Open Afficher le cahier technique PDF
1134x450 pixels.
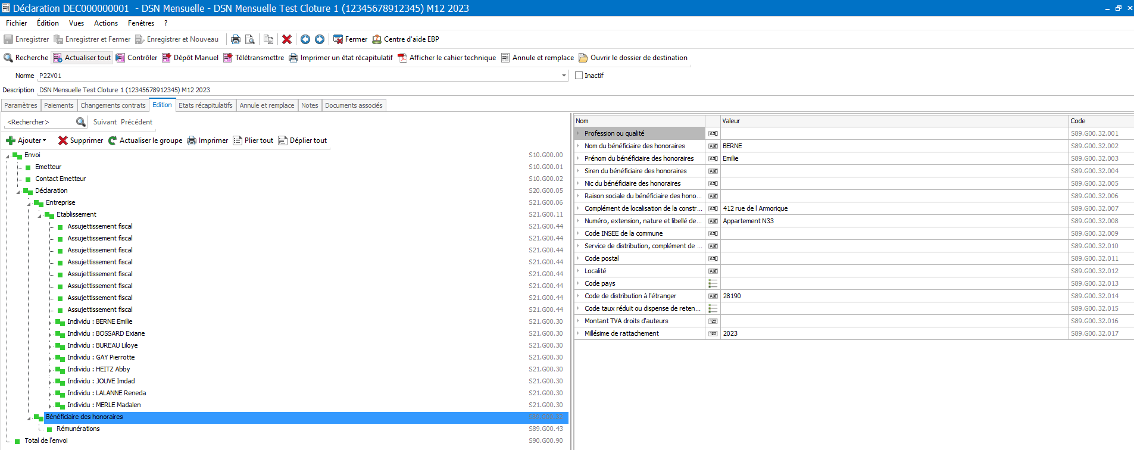tap(446, 58)
